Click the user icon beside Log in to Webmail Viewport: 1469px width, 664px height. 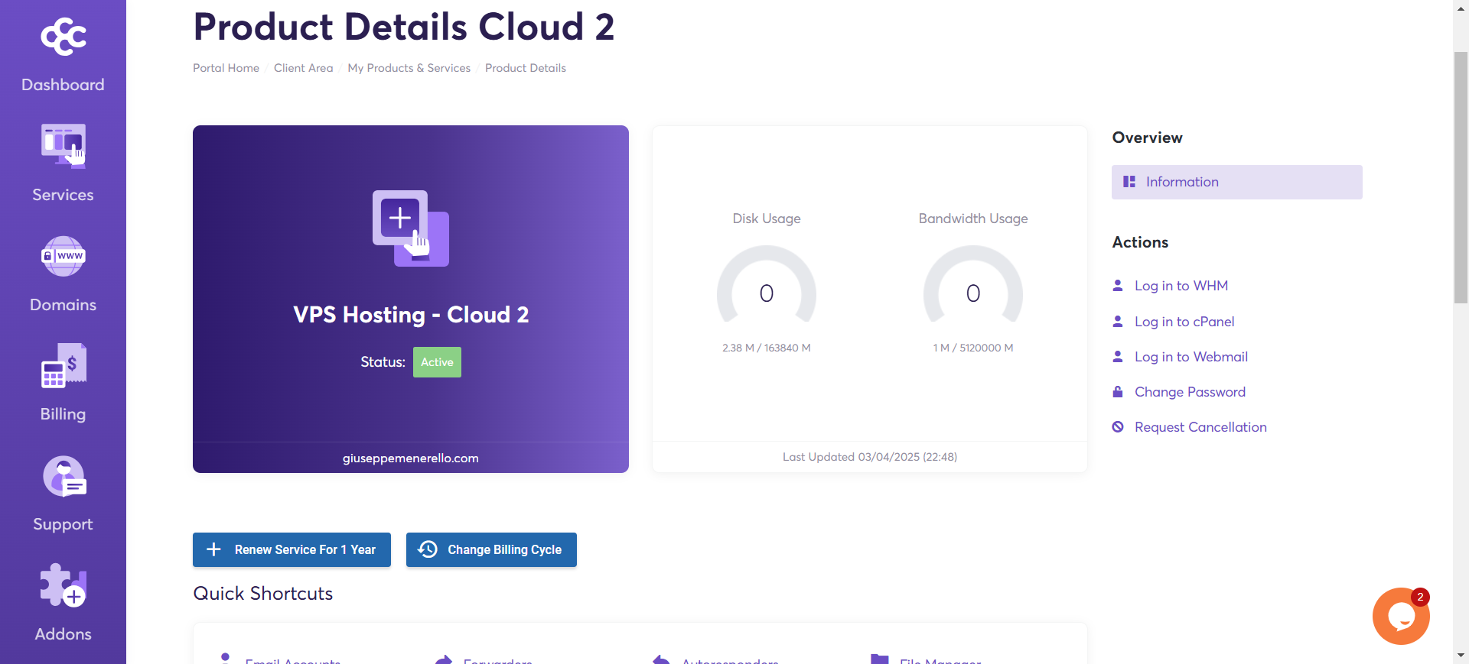tap(1118, 356)
